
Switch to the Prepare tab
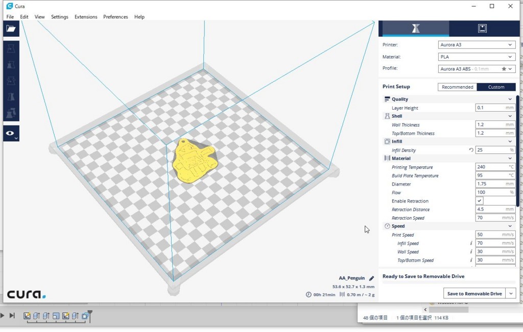point(415,29)
